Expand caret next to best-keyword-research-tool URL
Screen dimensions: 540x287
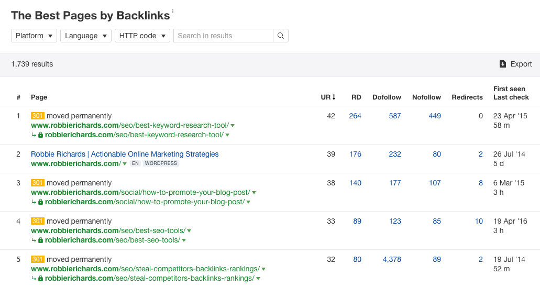point(233,126)
